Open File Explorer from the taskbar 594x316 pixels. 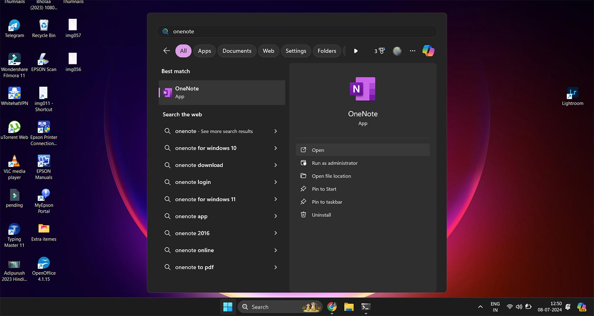[348, 307]
